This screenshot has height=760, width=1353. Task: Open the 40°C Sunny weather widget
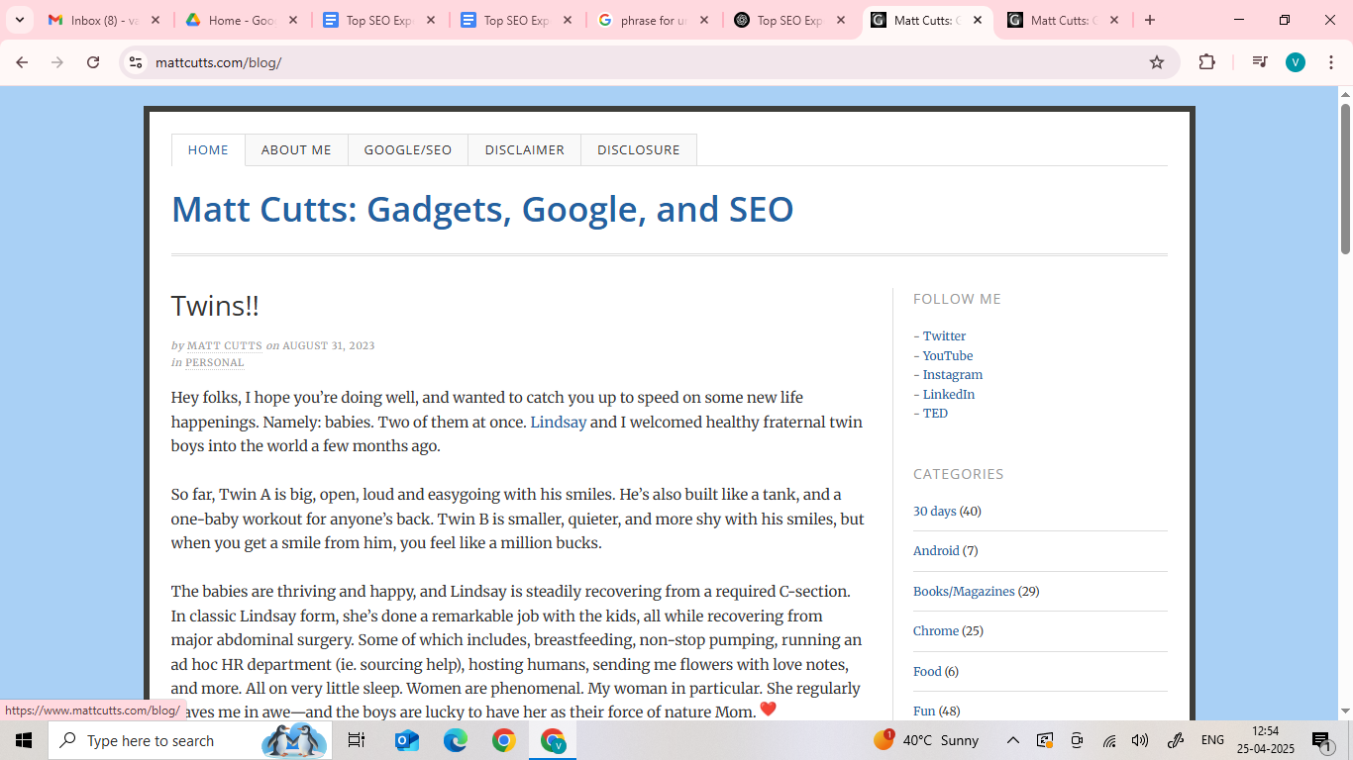pyautogui.click(x=927, y=740)
